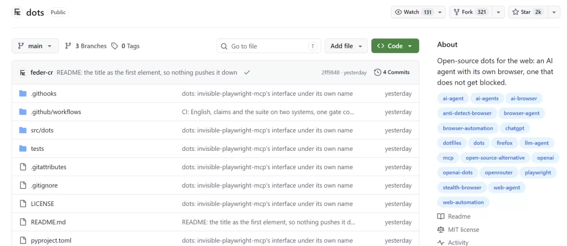Click the src/dots folder icon
Viewport: 567px width, 246px height.
23,130
